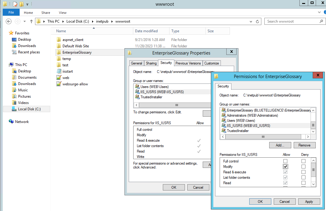Click the Back navigation arrow
This screenshot has height=211, width=326.
pyautogui.click(x=8, y=21)
